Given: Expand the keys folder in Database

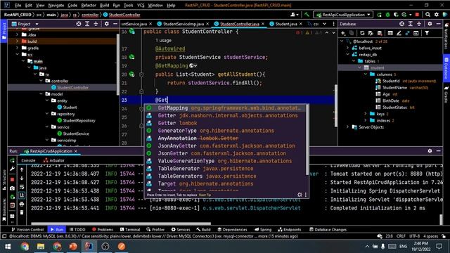Looking at the screenshot, I should (x=366, y=114).
